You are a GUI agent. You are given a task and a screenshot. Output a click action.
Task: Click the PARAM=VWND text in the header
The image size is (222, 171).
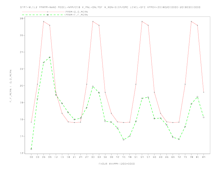(48, 7)
